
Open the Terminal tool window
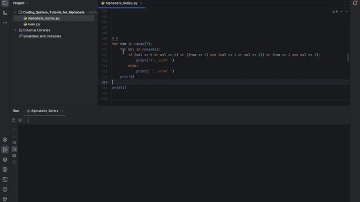5,180
